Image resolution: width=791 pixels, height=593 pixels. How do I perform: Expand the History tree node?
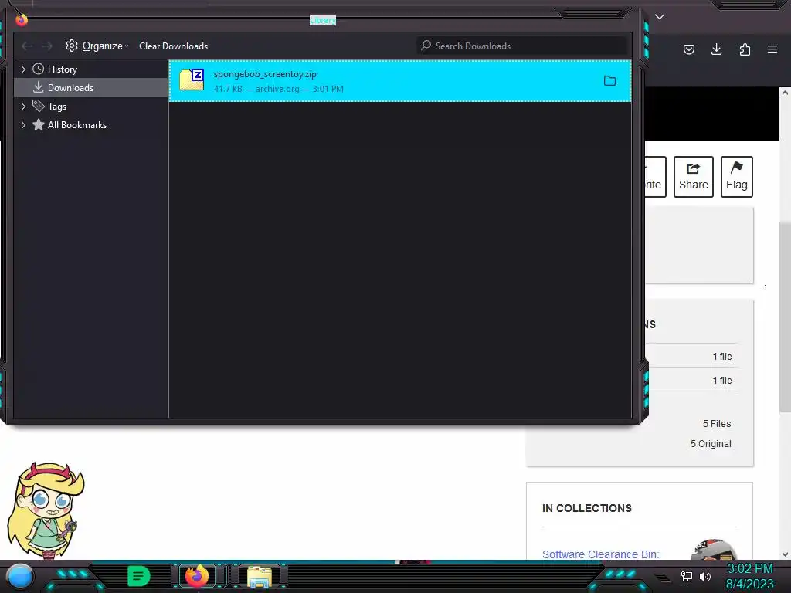click(x=23, y=69)
